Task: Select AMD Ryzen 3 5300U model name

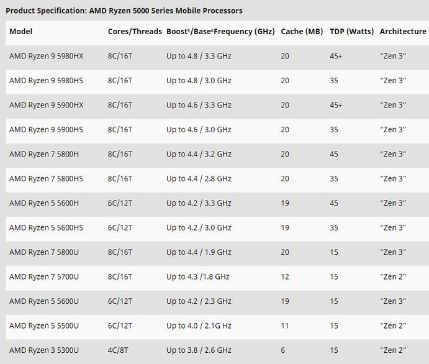Action: [x=44, y=350]
